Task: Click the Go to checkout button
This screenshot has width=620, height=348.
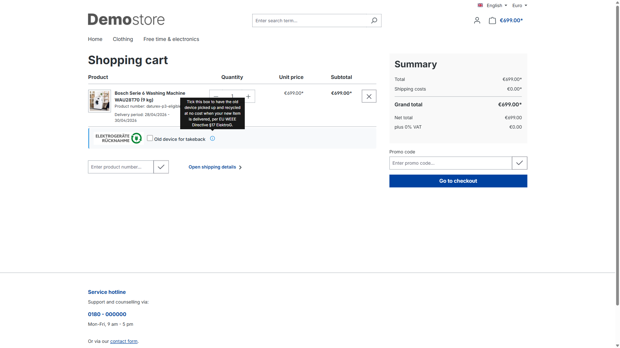Action: [x=458, y=181]
